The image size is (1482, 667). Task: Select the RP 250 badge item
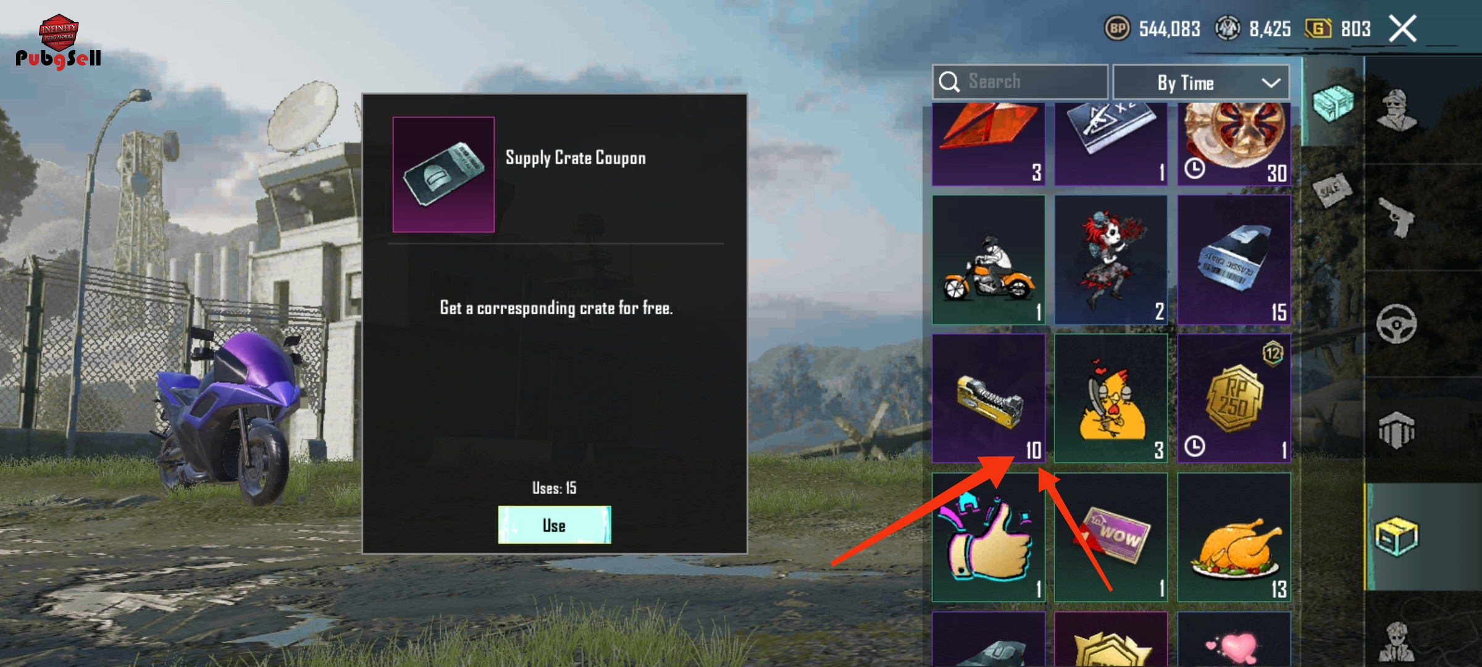(1234, 398)
